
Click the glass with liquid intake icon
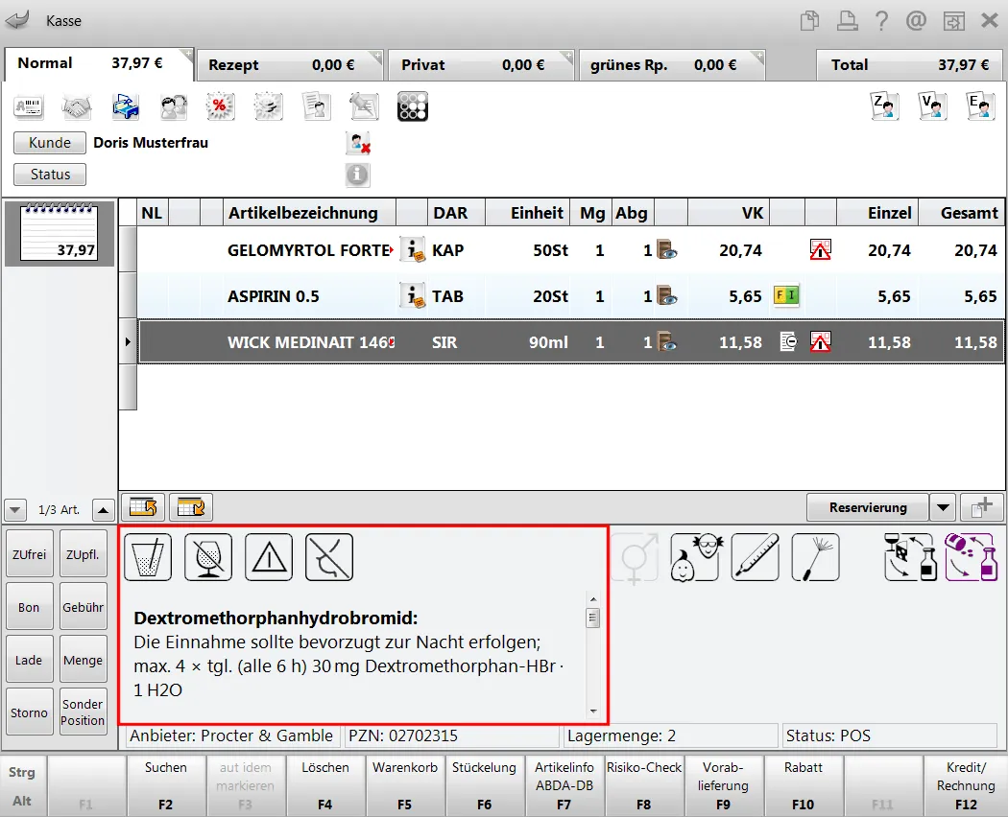coord(148,557)
